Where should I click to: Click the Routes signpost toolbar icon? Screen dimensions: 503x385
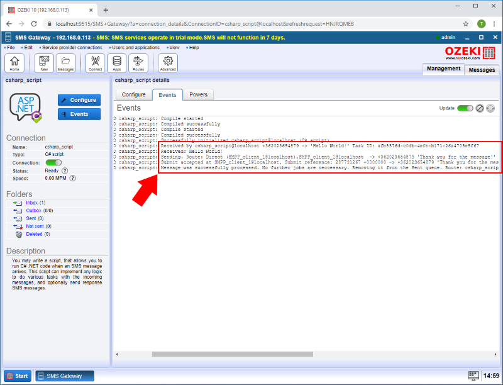(x=138, y=63)
